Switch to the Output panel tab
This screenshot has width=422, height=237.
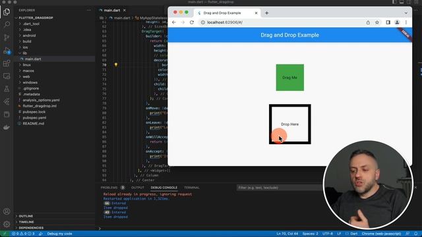tap(138, 188)
